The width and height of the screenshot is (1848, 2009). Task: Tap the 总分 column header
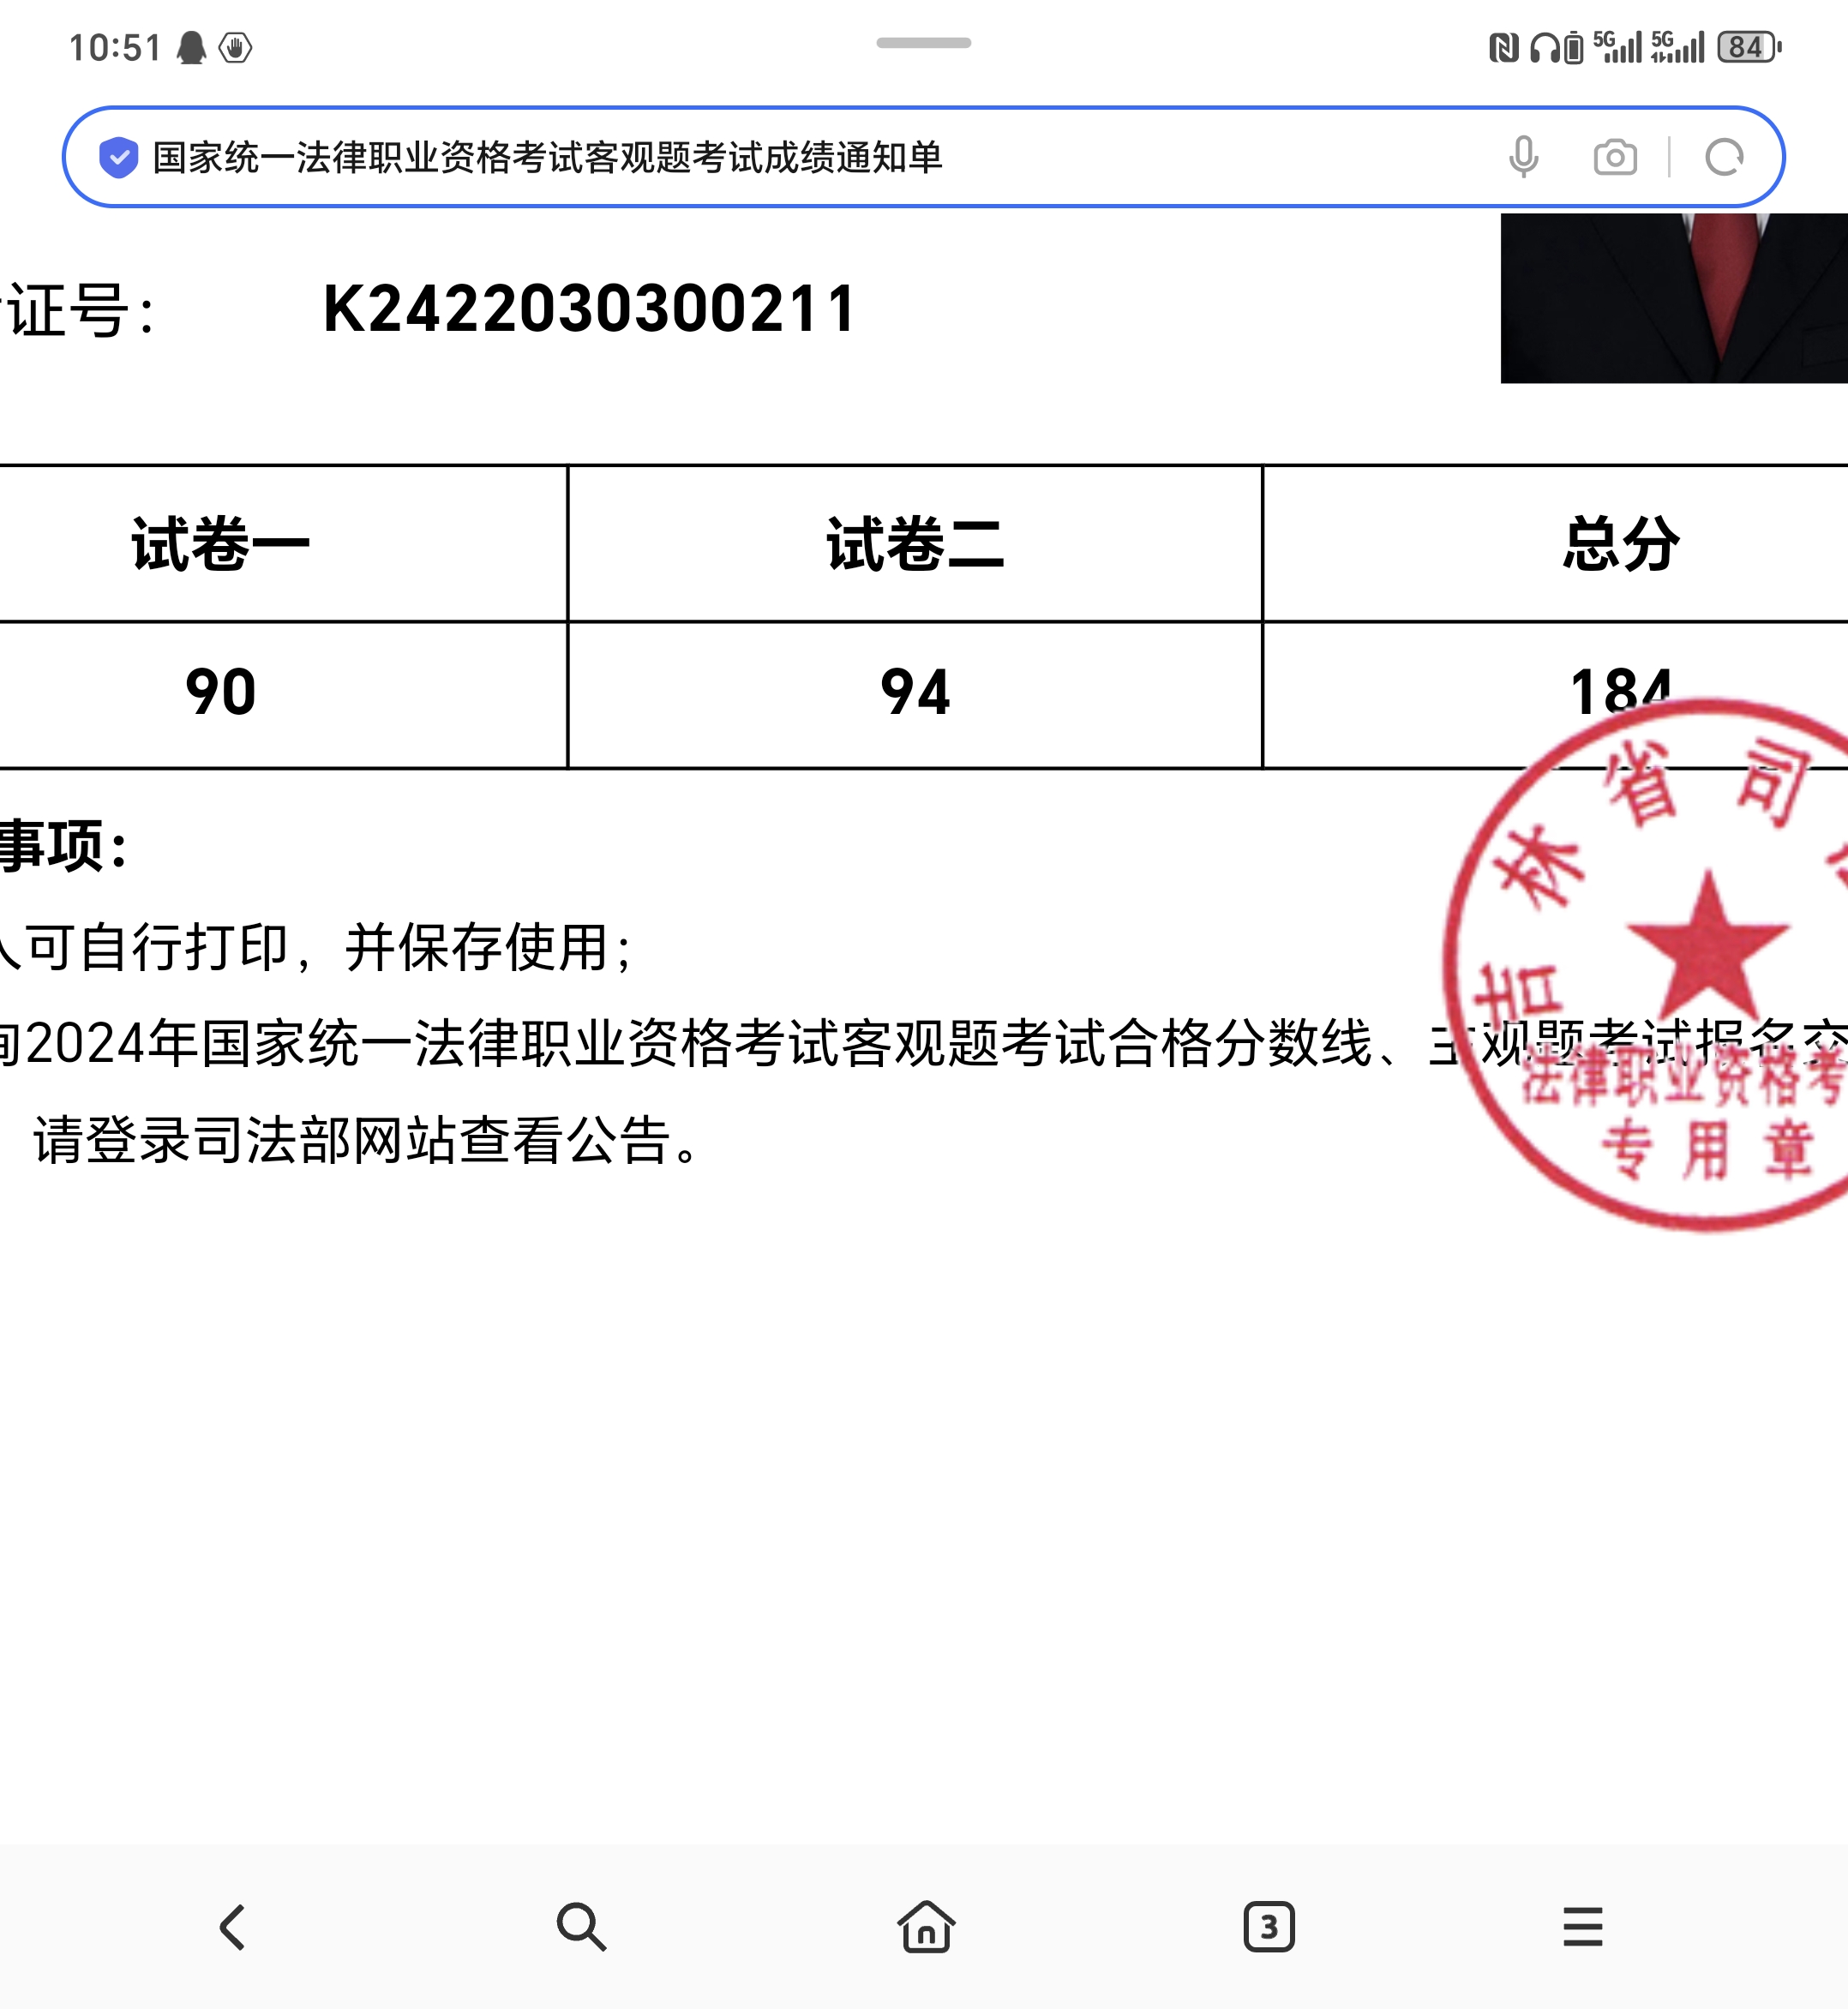pyautogui.click(x=1622, y=545)
